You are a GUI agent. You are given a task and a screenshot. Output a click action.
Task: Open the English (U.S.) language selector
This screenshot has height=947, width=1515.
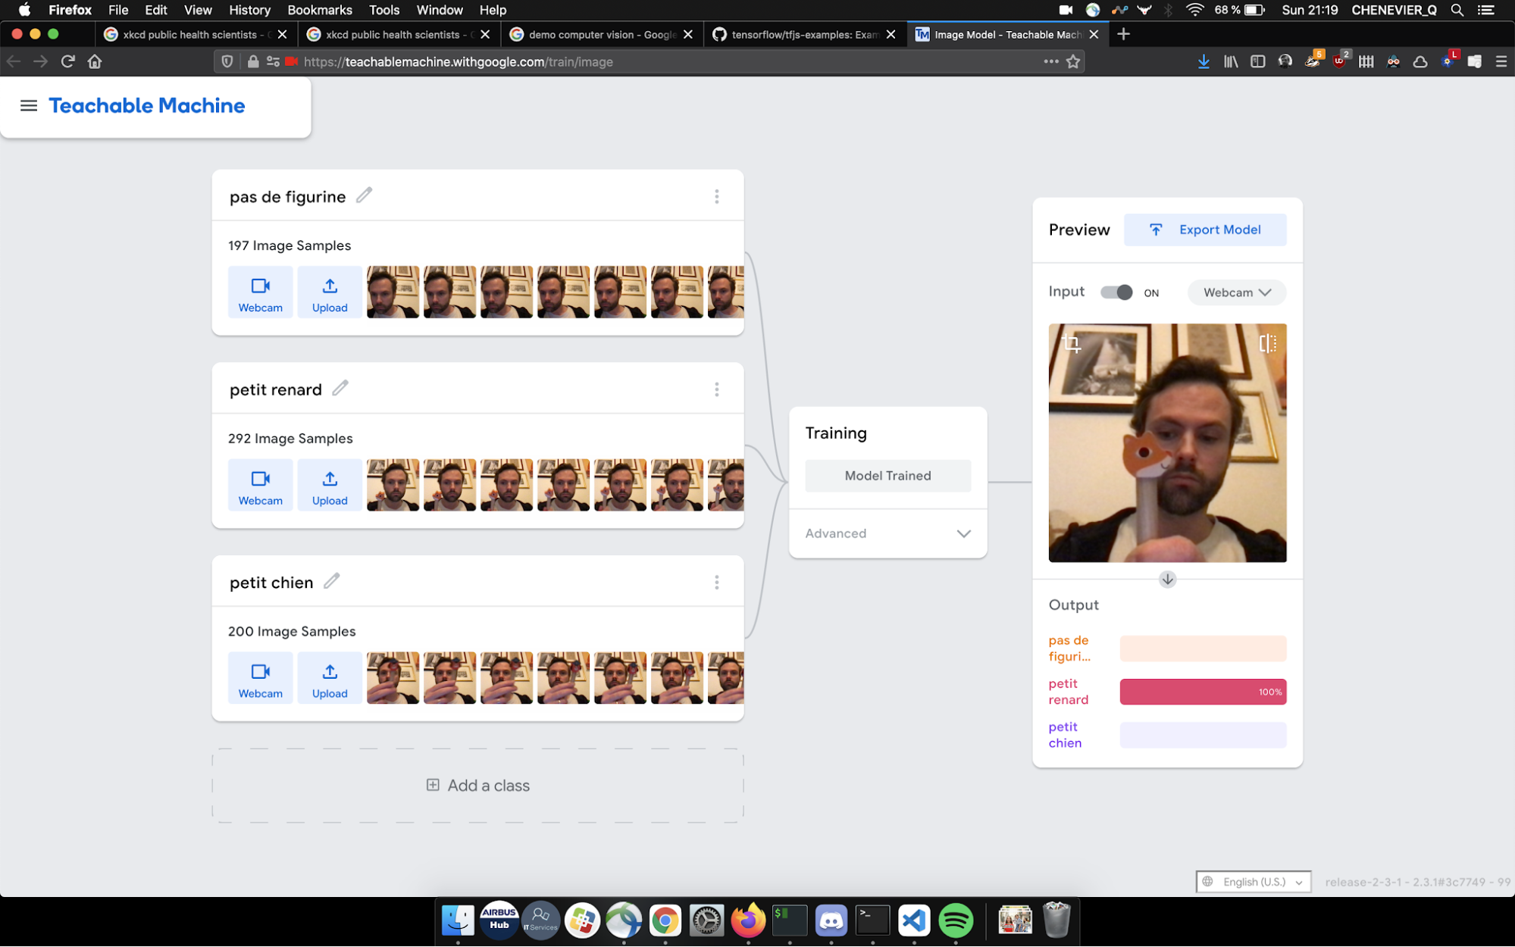point(1254,882)
